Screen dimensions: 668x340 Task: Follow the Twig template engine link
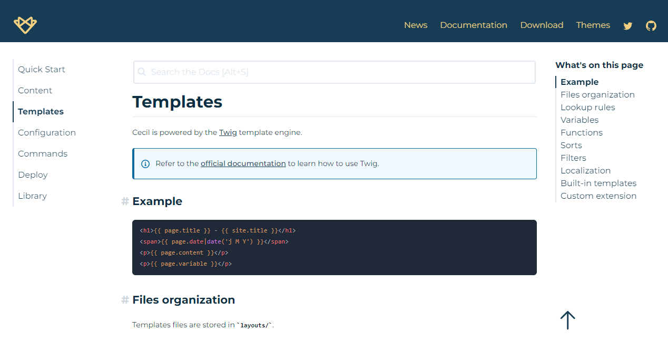point(228,132)
